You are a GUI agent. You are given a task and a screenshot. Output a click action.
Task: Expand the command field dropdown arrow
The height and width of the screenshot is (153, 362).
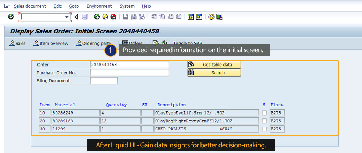pyautogui.click(x=67, y=17)
